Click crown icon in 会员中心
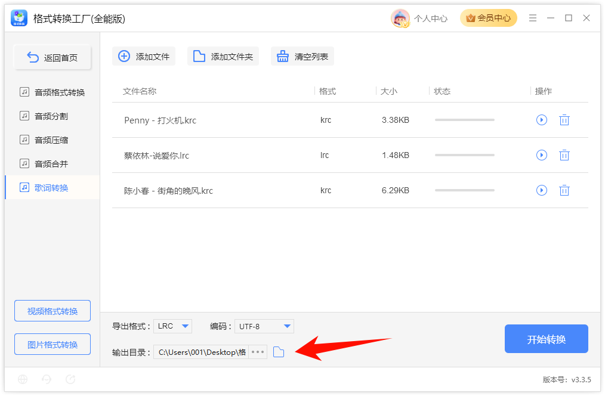Image resolution: width=605 pixels, height=396 pixels. (471, 18)
